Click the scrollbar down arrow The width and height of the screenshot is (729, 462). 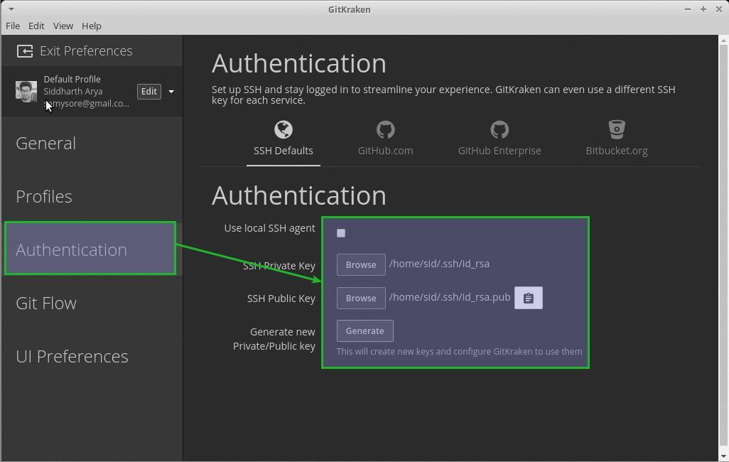pos(723,456)
